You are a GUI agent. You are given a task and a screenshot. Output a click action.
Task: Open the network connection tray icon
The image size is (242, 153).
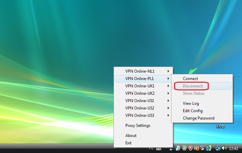point(218,148)
